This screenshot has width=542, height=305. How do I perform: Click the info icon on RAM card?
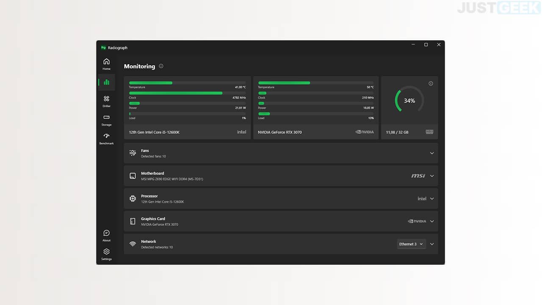[431, 83]
